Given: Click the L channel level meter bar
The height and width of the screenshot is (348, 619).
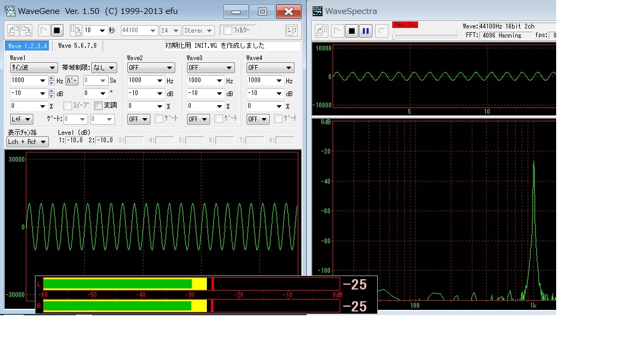Looking at the screenshot, I should (191, 284).
